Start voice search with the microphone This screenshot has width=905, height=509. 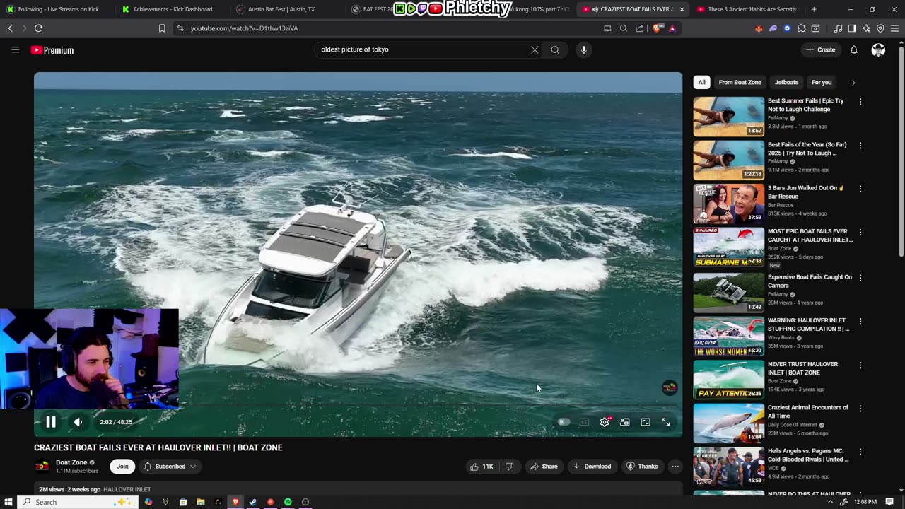point(583,49)
